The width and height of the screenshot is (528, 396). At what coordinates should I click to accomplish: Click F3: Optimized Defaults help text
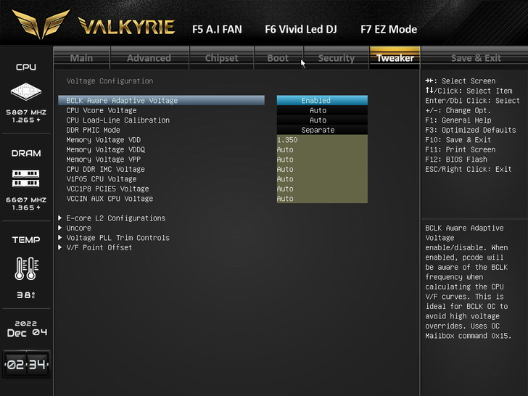click(471, 130)
